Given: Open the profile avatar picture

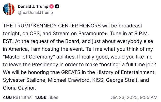Looking at the screenshot, I should tap(9, 9).
